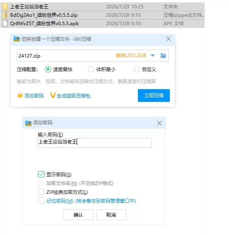The height and width of the screenshot is (235, 229).
Task: Confirm the password with 确认
Action: (x=78, y=215)
